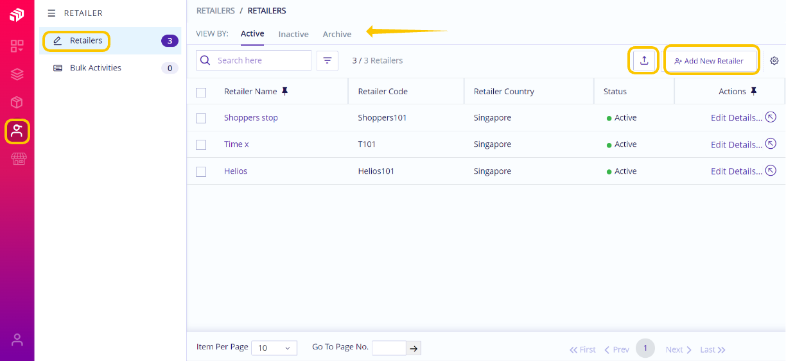Screen dimensions: 786x361
Task: Open the layers icon in the left sidebar
Action: [x=17, y=74]
